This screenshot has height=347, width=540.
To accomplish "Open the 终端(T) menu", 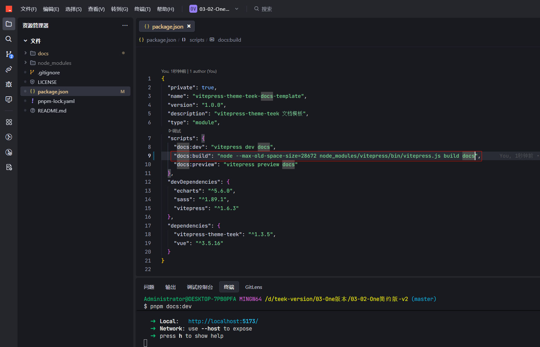I will 143,9.
